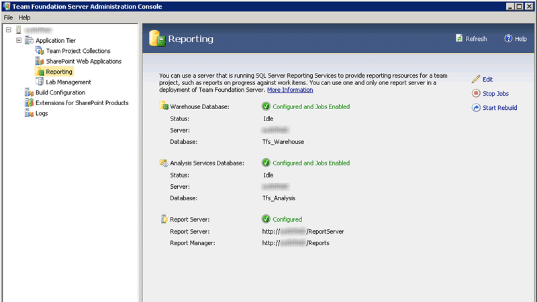Open Team Project Collections node

(x=79, y=51)
